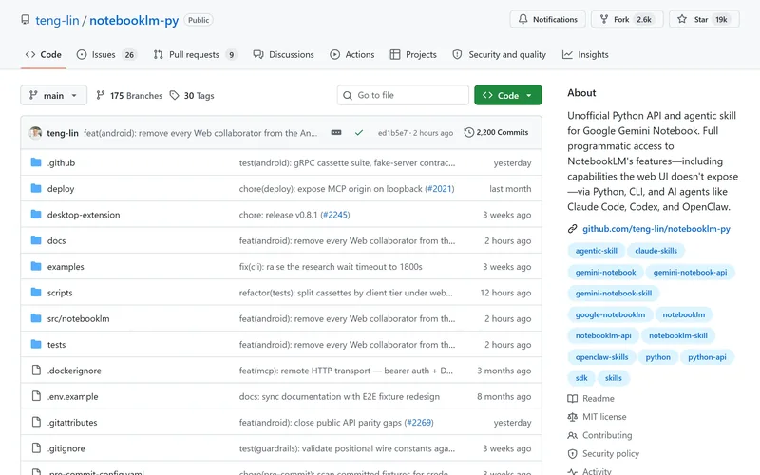Click the 2.6k fork count
Image resolution: width=760 pixels, height=475 pixels.
(x=644, y=19)
